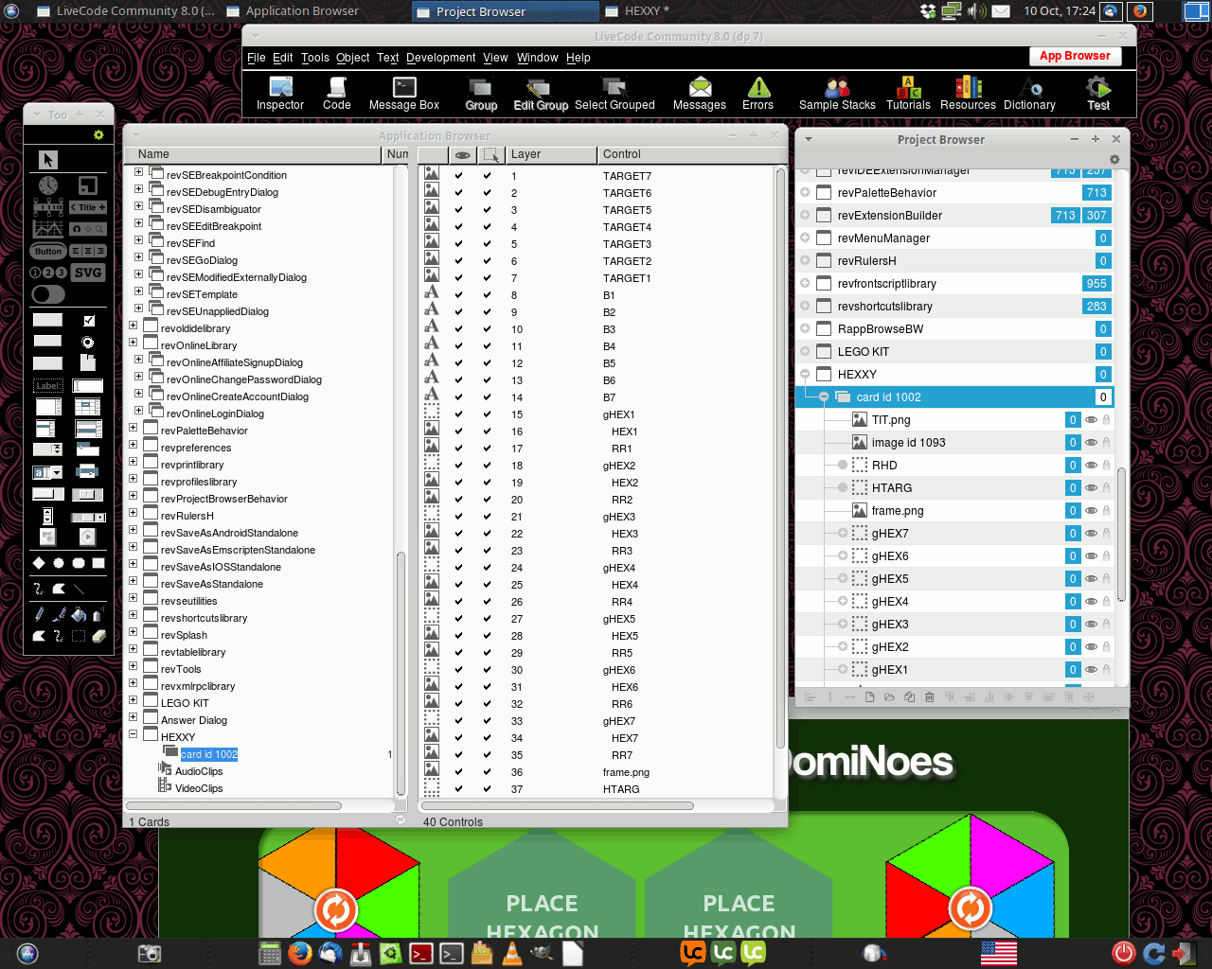Open the Inspector from the toolbar
The height and width of the screenshot is (969, 1212).
click(279, 94)
